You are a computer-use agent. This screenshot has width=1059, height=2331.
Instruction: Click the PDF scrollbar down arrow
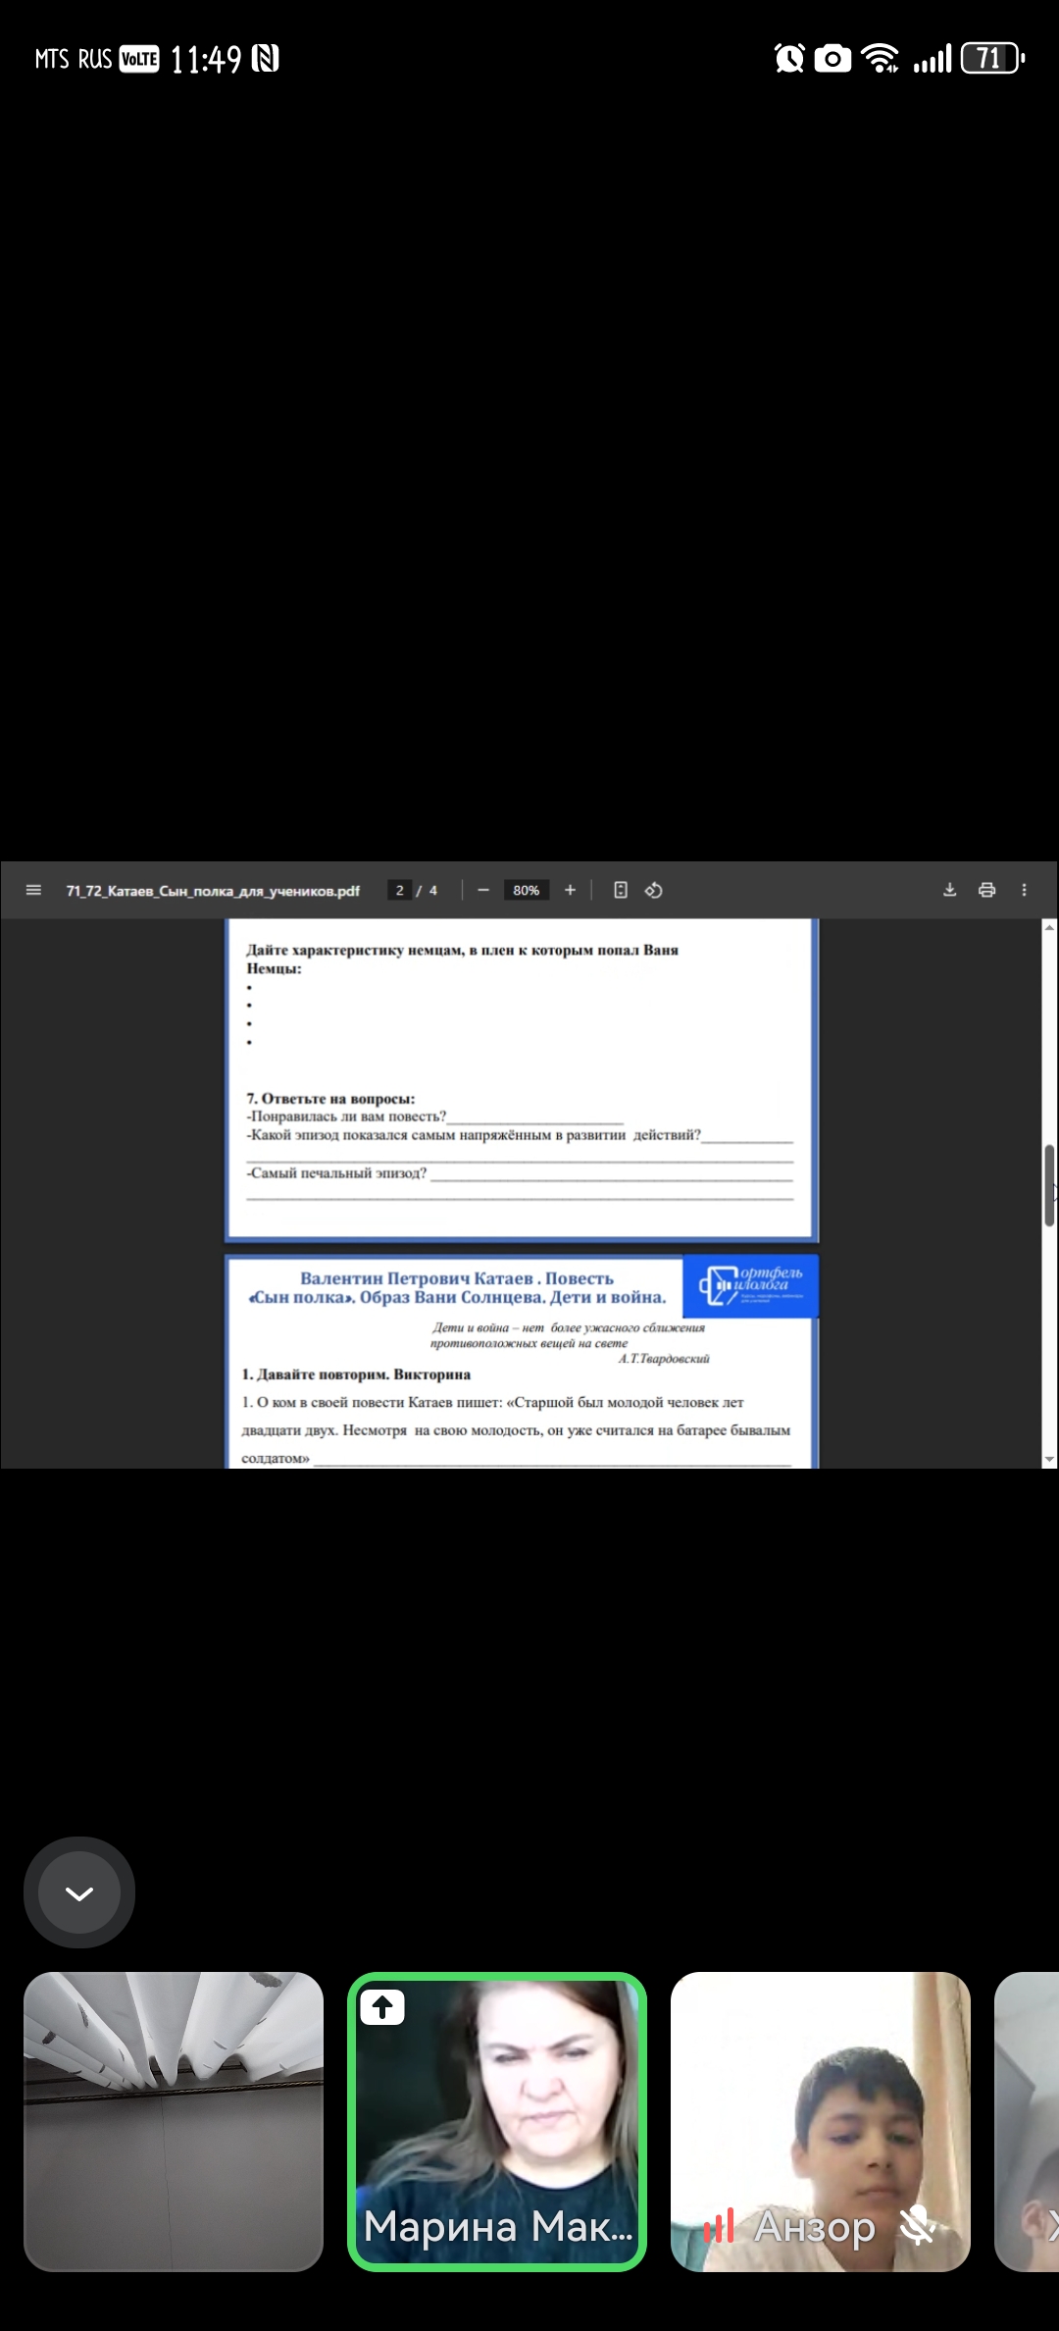[x=1049, y=1459]
